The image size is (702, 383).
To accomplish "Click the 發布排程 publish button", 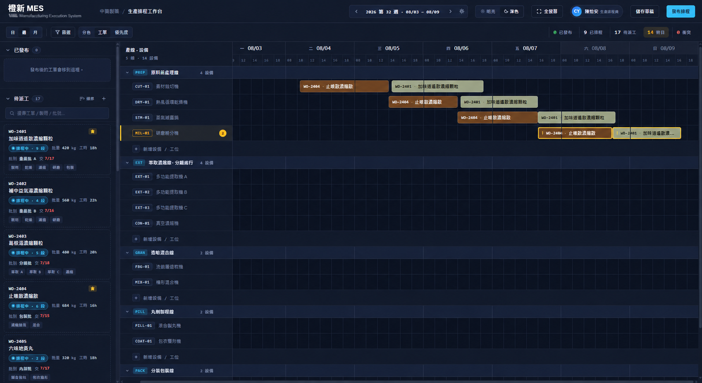I will tap(681, 12).
